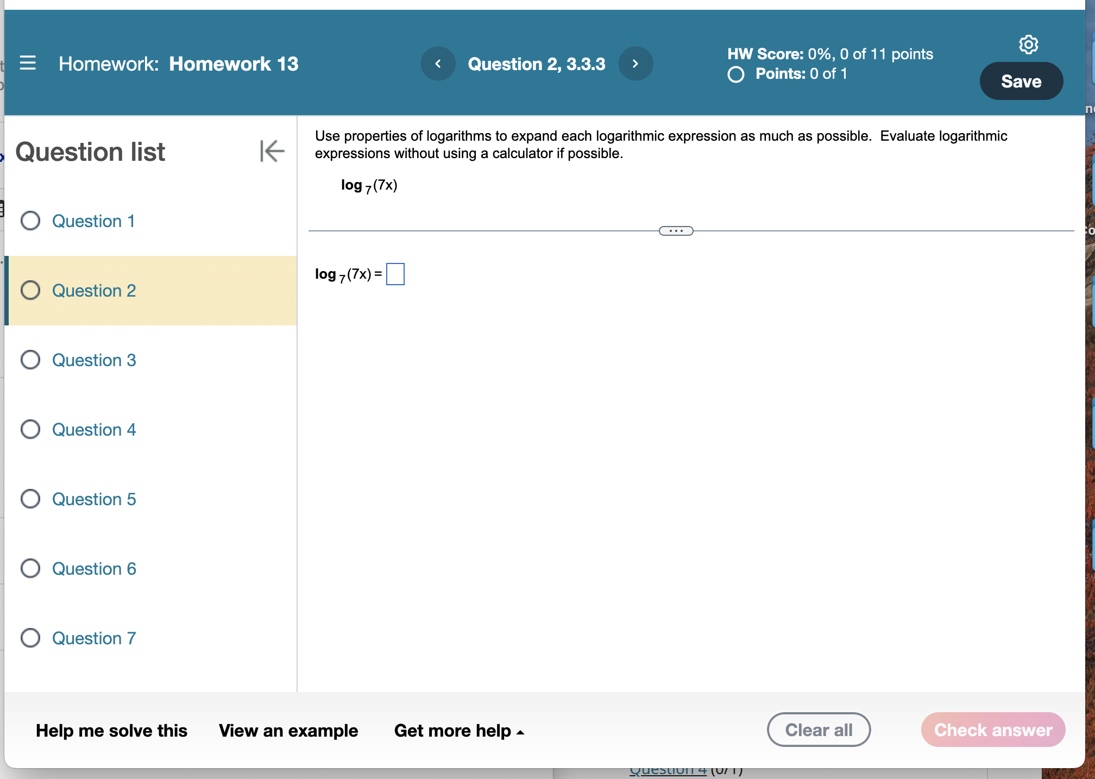Go to next question arrow

pos(635,64)
